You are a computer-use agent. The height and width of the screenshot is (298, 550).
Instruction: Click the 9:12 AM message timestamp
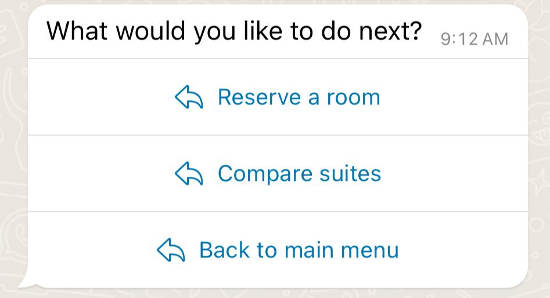474,39
